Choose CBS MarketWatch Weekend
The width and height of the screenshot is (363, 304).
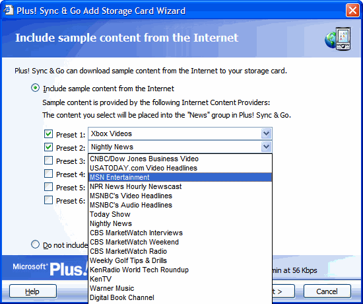point(180,243)
